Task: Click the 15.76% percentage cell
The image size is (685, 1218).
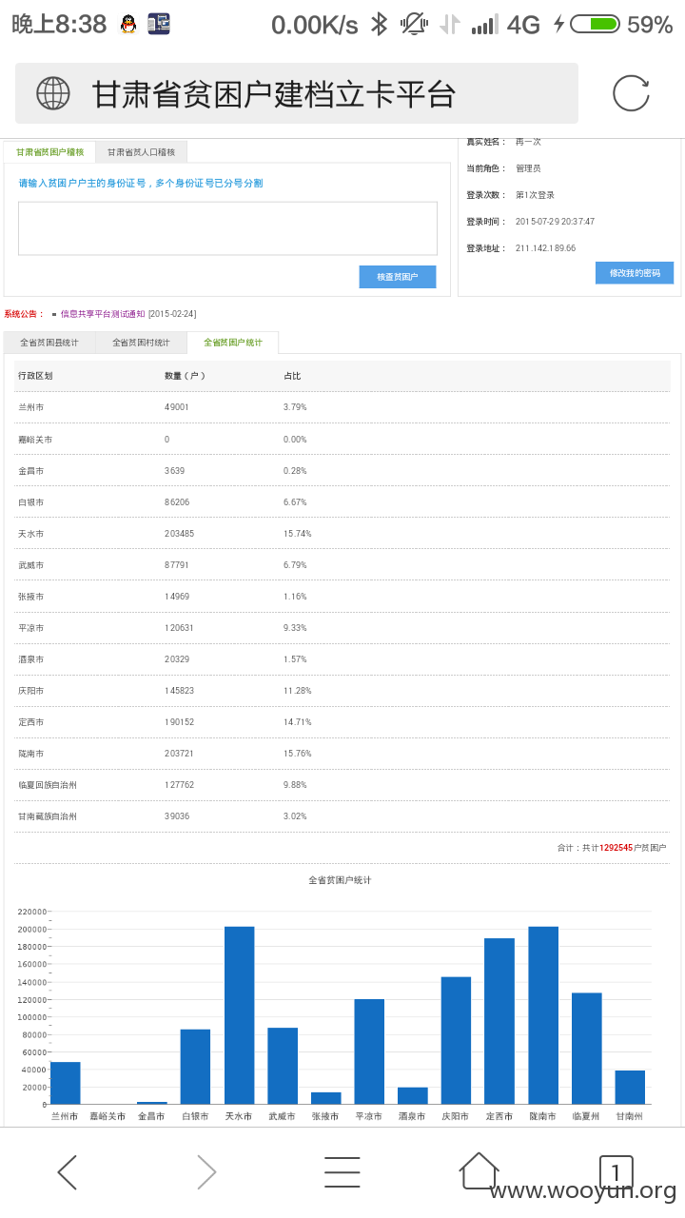Action: coord(297,754)
